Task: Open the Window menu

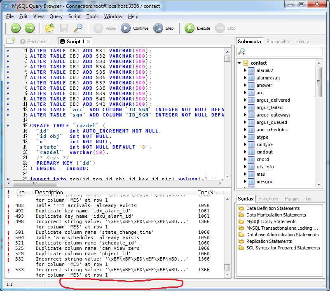Action: click(x=113, y=16)
